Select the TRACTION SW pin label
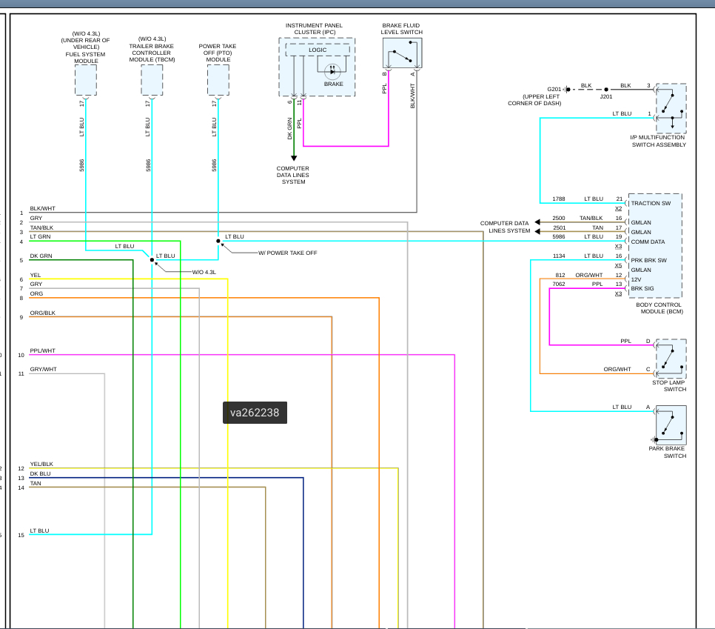Viewport: 715px width, 629px height. point(650,203)
